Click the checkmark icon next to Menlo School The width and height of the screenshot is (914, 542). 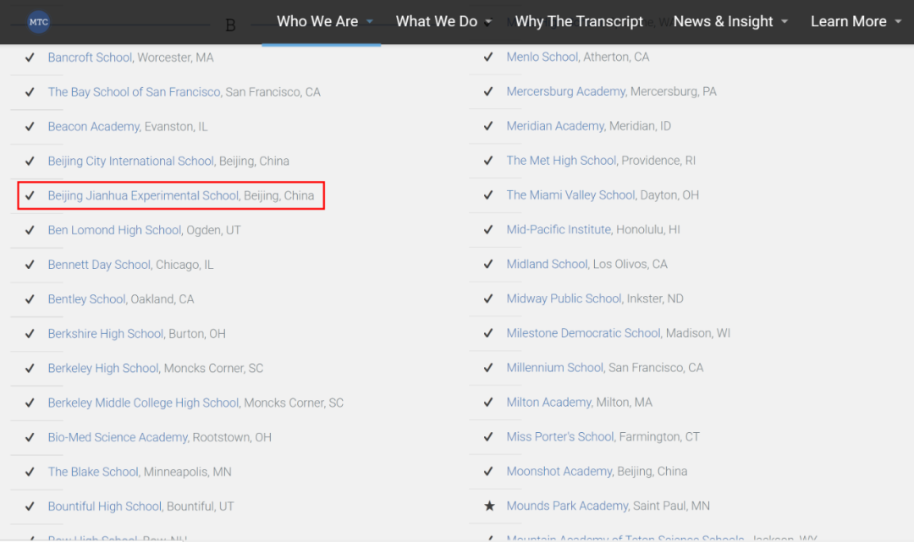488,57
